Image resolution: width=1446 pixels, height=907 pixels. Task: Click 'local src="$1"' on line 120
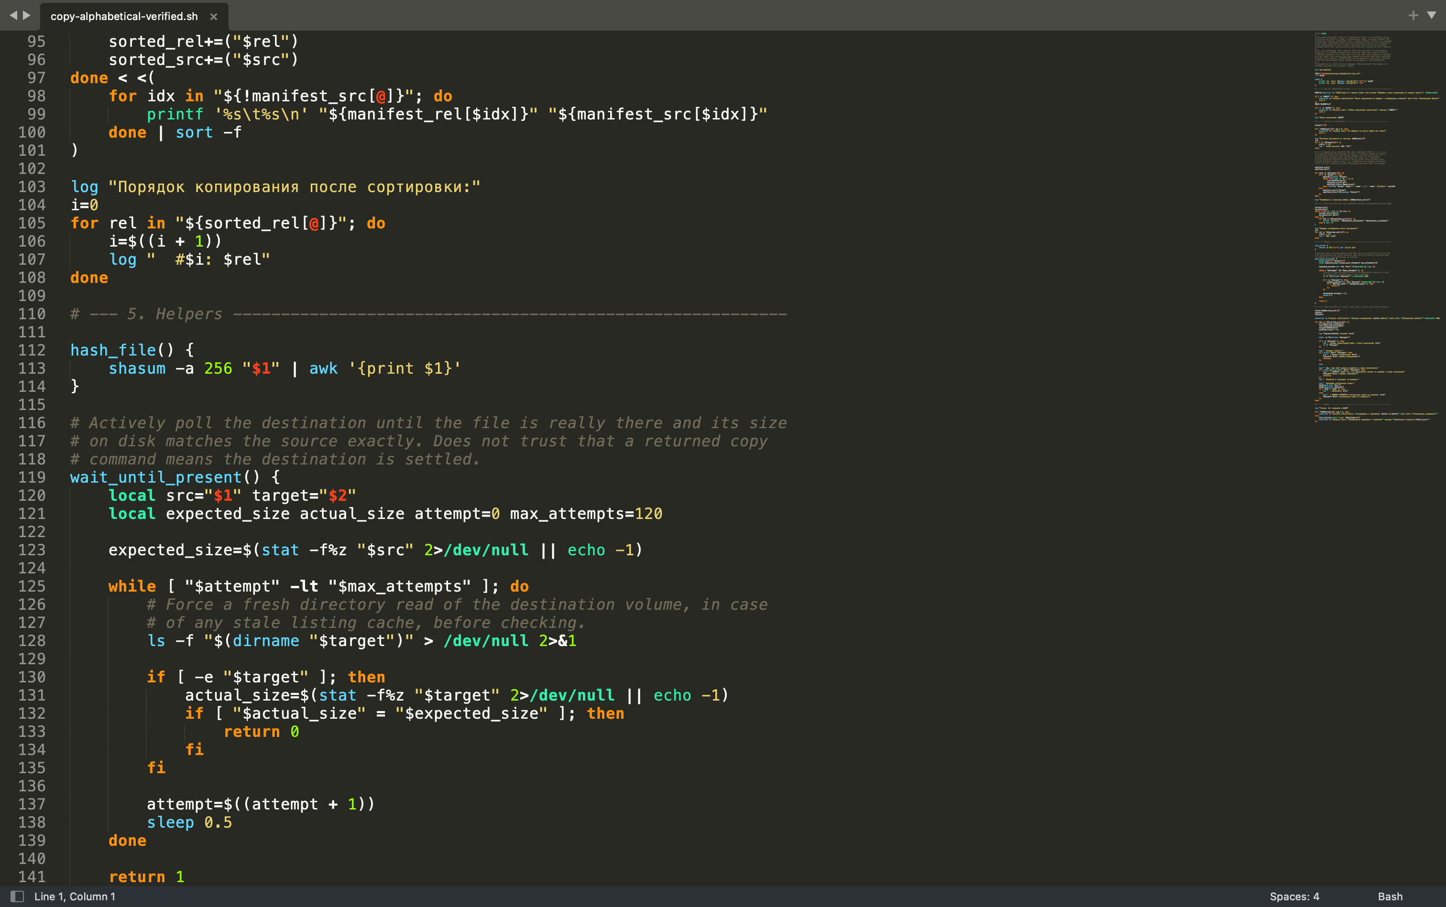pyautogui.click(x=175, y=496)
